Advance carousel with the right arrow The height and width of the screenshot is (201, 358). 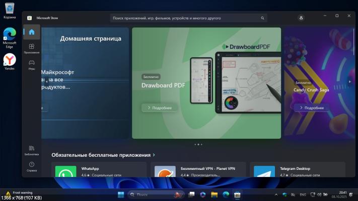(x=350, y=81)
